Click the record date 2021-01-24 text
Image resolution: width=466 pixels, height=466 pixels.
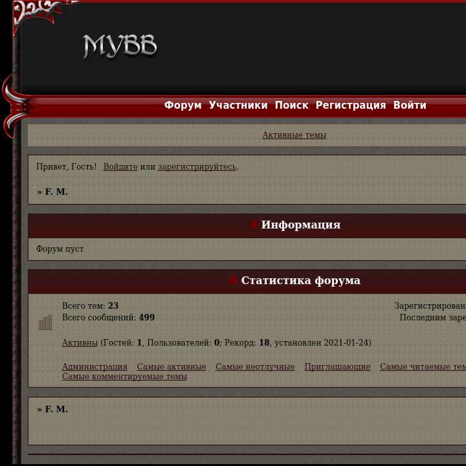346,342
